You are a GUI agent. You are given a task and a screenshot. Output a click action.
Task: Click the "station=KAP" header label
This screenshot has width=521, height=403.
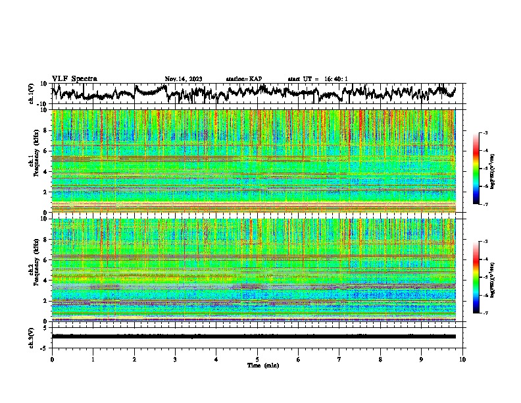244,79
